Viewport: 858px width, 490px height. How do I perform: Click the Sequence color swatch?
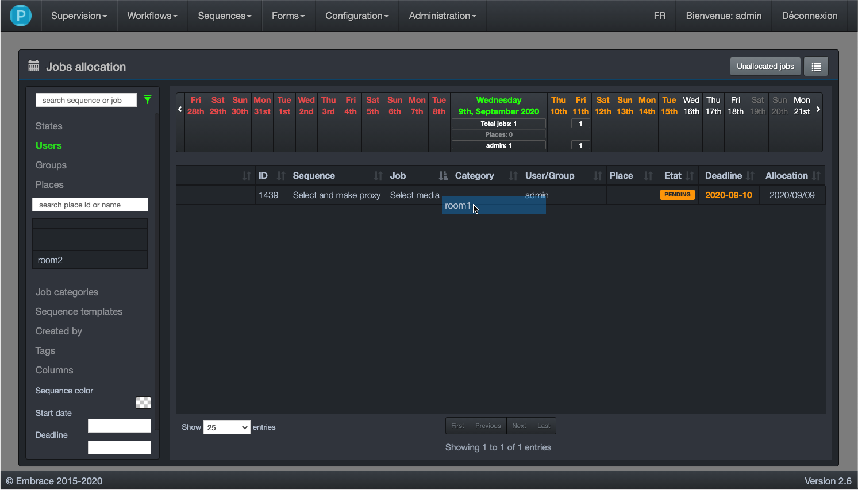(x=143, y=403)
